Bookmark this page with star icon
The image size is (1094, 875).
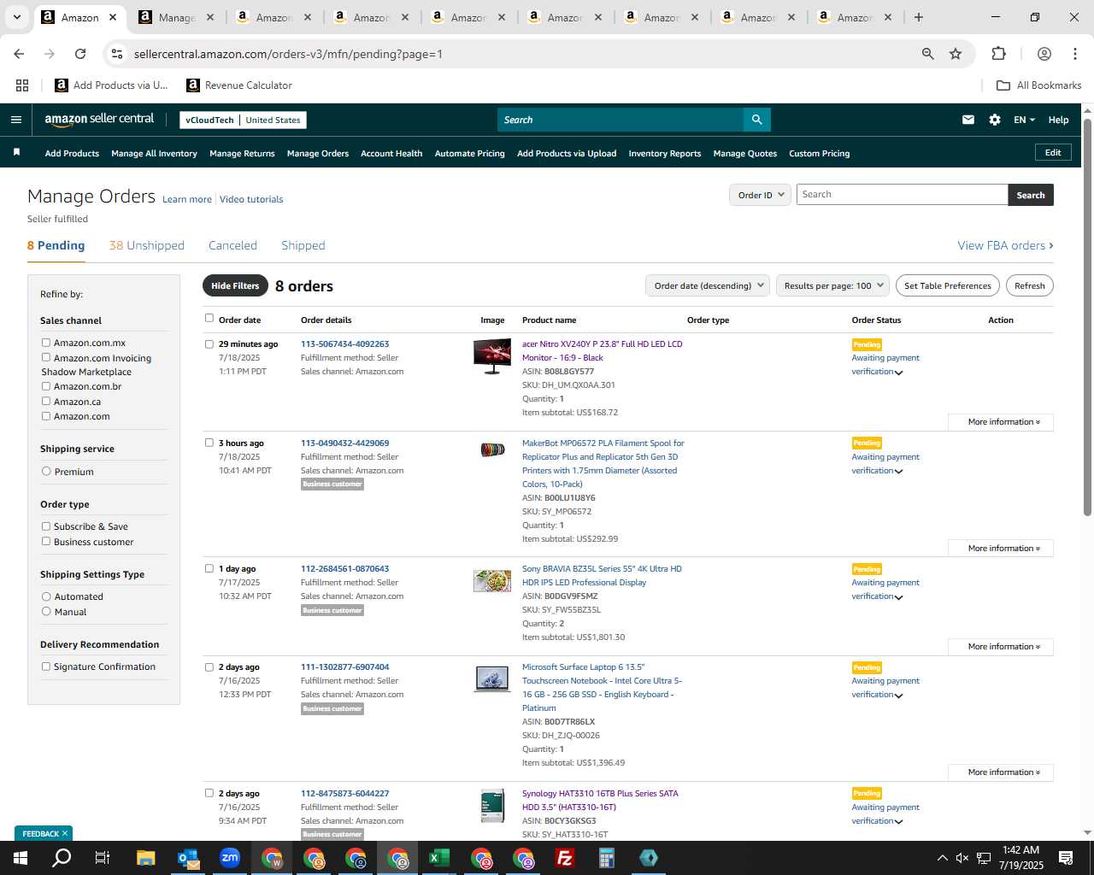(956, 54)
